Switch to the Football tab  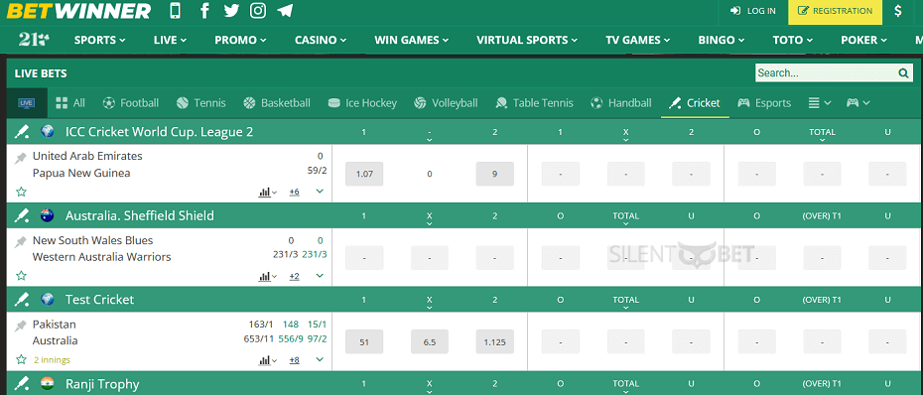pos(131,103)
